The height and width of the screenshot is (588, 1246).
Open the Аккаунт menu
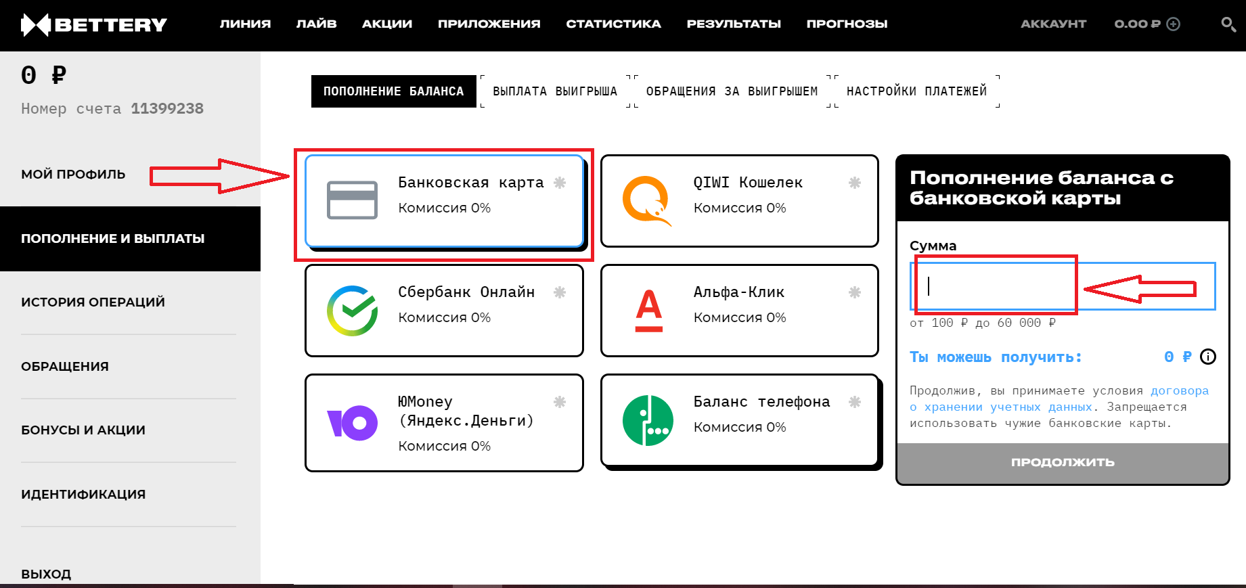[1053, 24]
